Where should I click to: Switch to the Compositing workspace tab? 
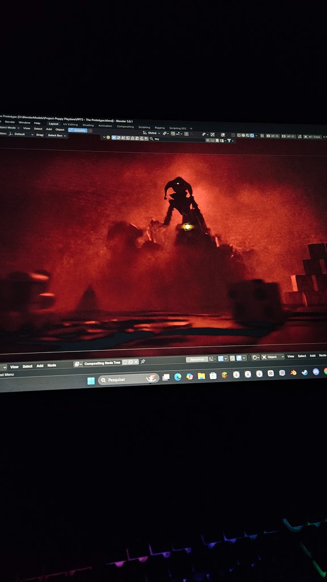pos(125,127)
